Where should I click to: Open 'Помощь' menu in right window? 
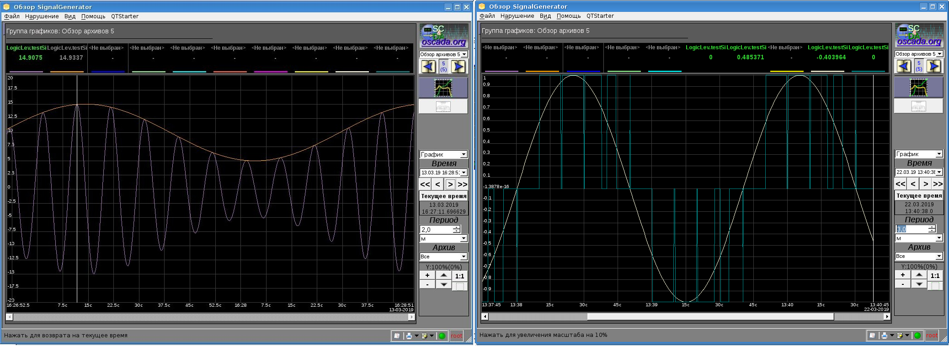point(568,16)
